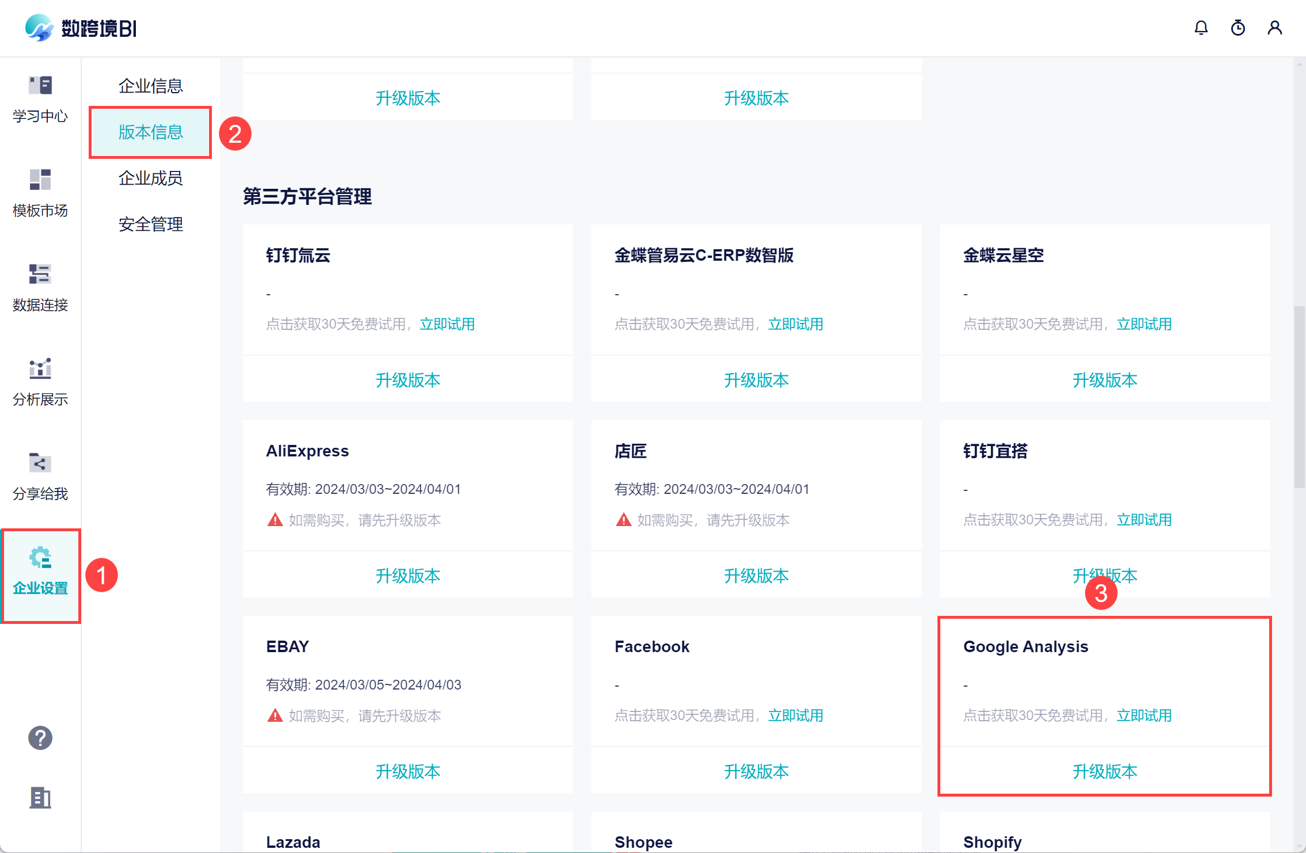
Task: Select 安全管理 menu item
Action: pos(150,224)
